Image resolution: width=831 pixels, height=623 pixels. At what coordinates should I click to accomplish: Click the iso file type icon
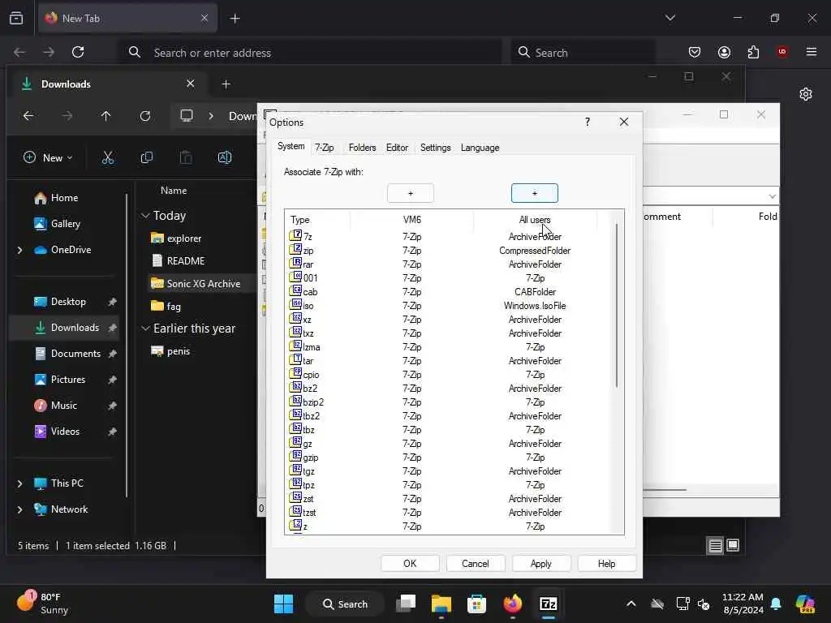coord(295,304)
